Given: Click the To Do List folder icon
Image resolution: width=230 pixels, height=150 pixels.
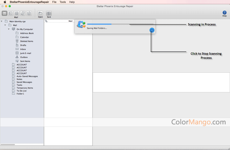Looking at the screenshot, I should pyautogui.click(x=14, y=90).
